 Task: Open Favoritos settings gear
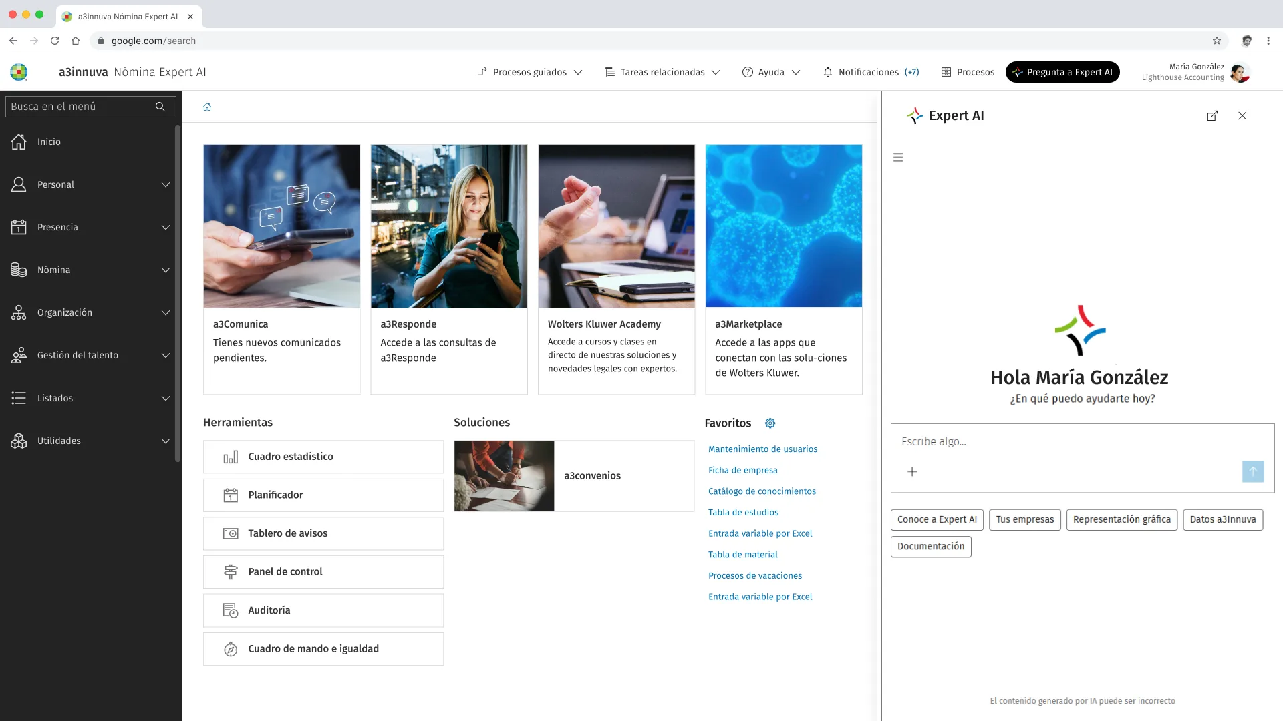point(770,423)
